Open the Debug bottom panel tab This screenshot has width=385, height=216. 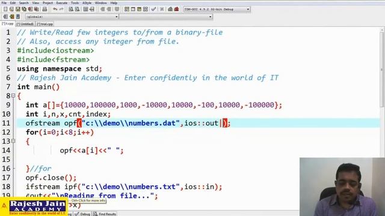pos(83,214)
